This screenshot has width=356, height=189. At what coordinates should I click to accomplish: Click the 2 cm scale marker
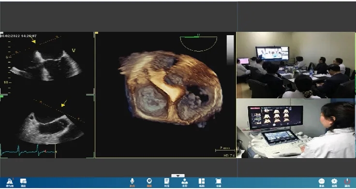point(225,149)
